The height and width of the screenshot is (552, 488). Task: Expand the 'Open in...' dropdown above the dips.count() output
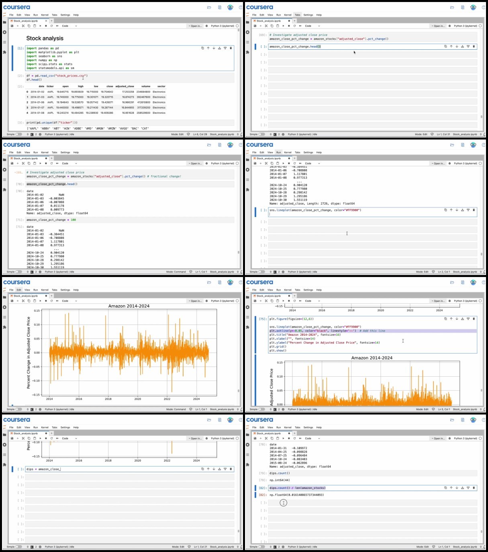pyautogui.click(x=438, y=438)
